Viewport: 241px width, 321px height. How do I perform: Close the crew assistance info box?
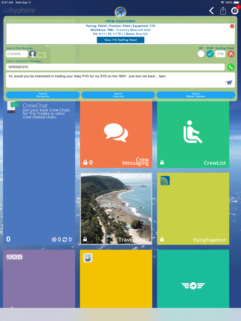tap(232, 26)
